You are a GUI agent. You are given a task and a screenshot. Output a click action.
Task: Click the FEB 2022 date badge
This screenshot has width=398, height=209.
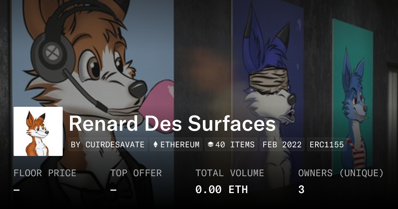tap(282, 145)
